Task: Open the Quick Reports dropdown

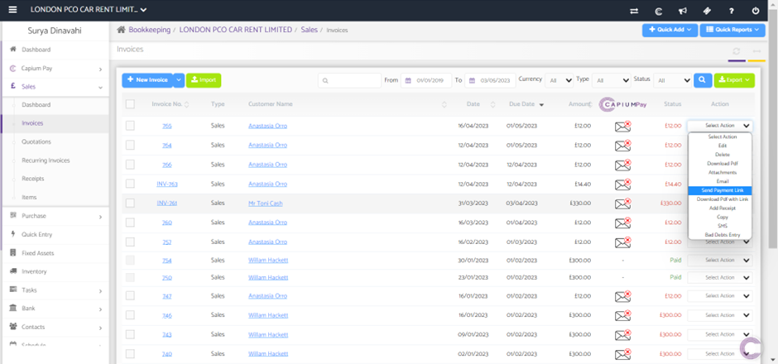Action: coord(732,30)
